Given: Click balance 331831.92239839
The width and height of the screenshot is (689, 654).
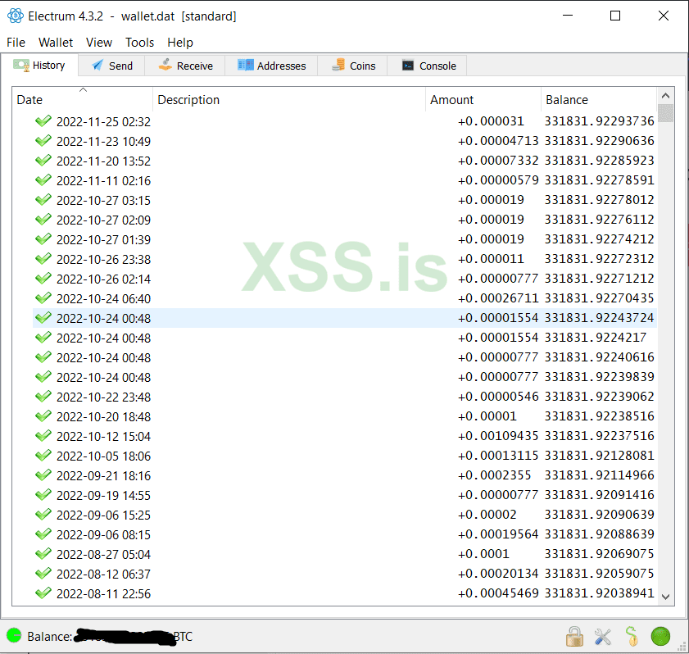Looking at the screenshot, I should coord(600,377).
